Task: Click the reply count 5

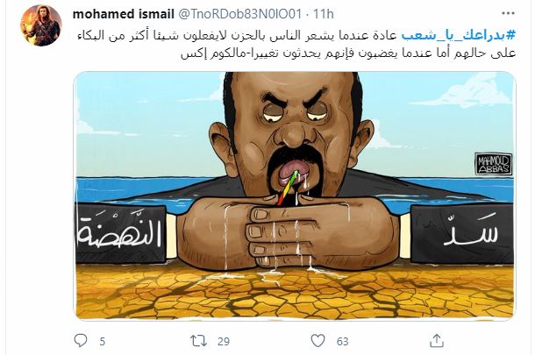Action: tap(102, 341)
